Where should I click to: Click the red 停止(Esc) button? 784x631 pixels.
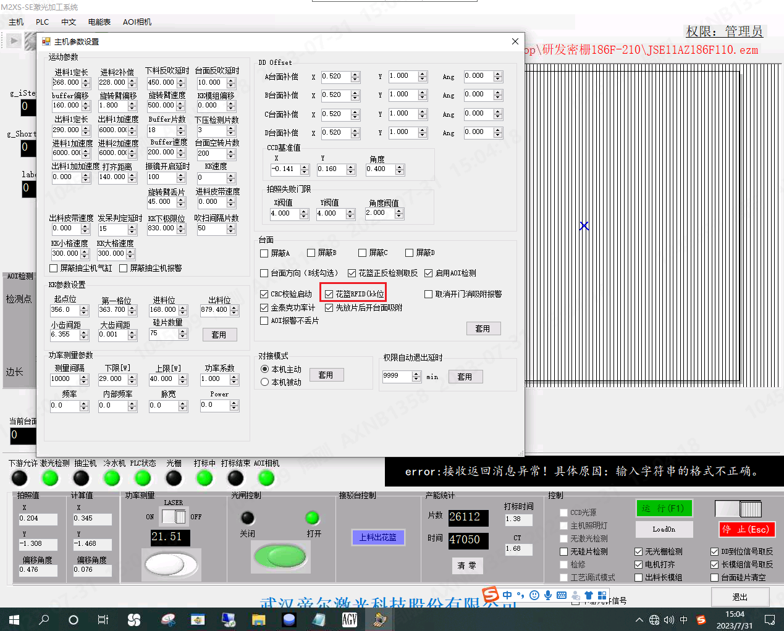coord(747,530)
